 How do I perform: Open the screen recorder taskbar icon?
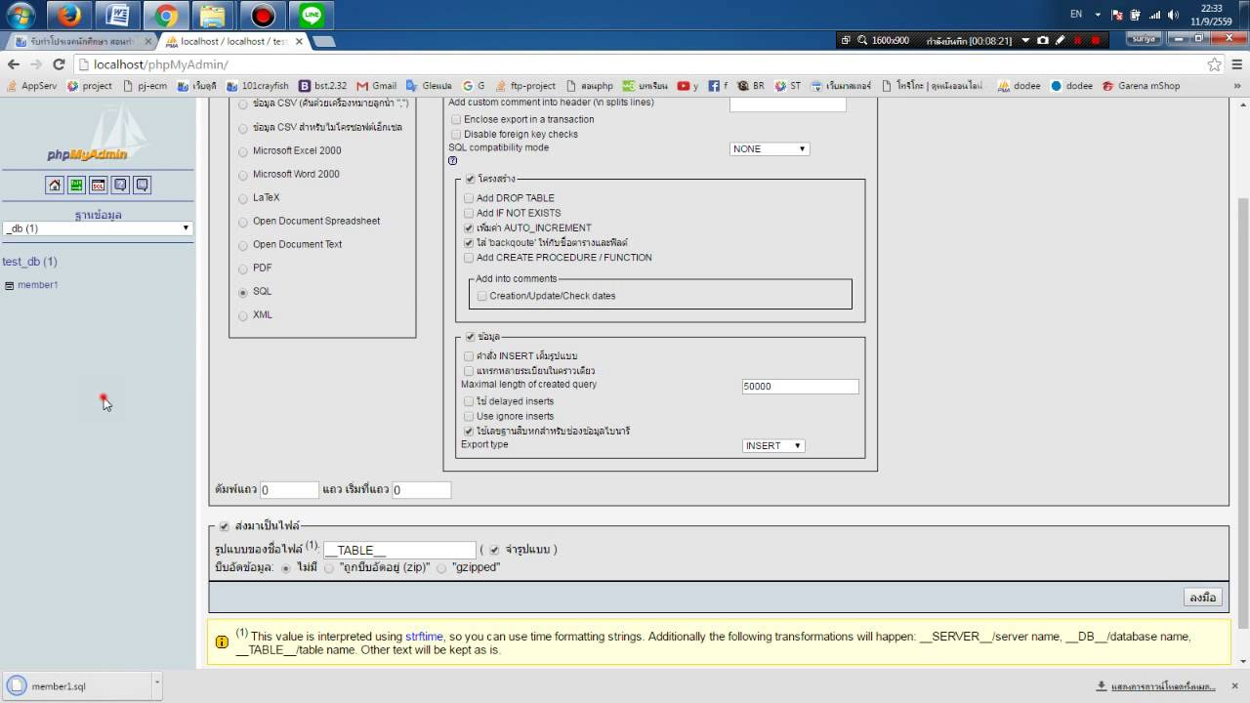point(263,16)
